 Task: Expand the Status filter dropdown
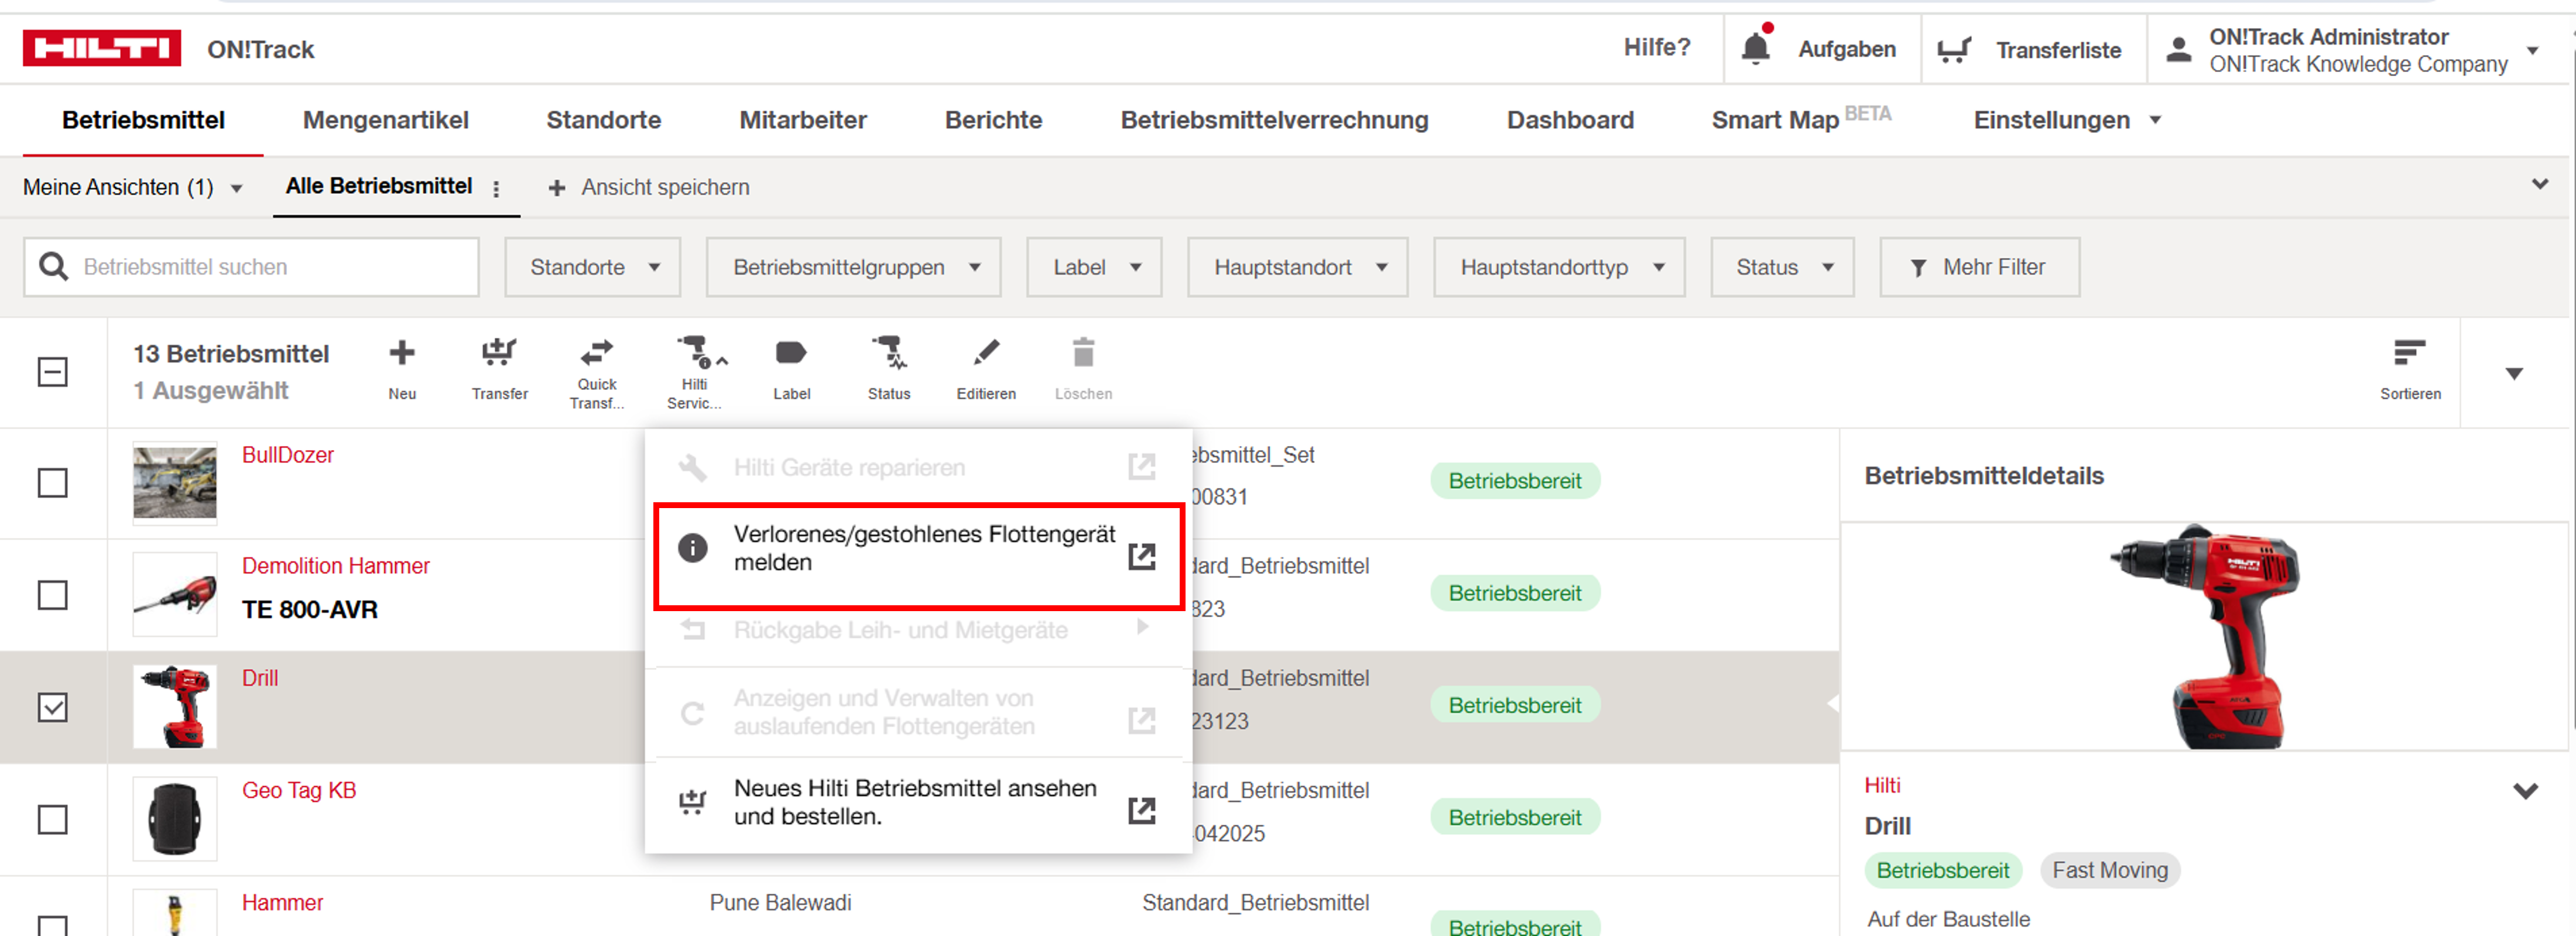pos(1782,267)
